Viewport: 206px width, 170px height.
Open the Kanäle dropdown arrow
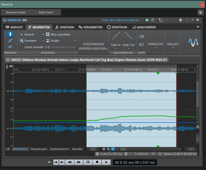75,41
